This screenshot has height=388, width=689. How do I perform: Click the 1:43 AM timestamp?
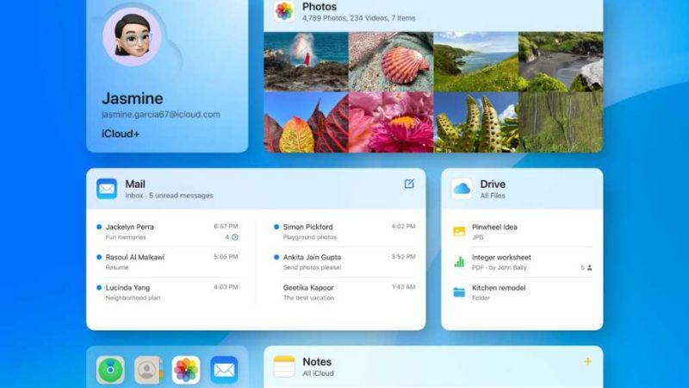click(x=403, y=287)
